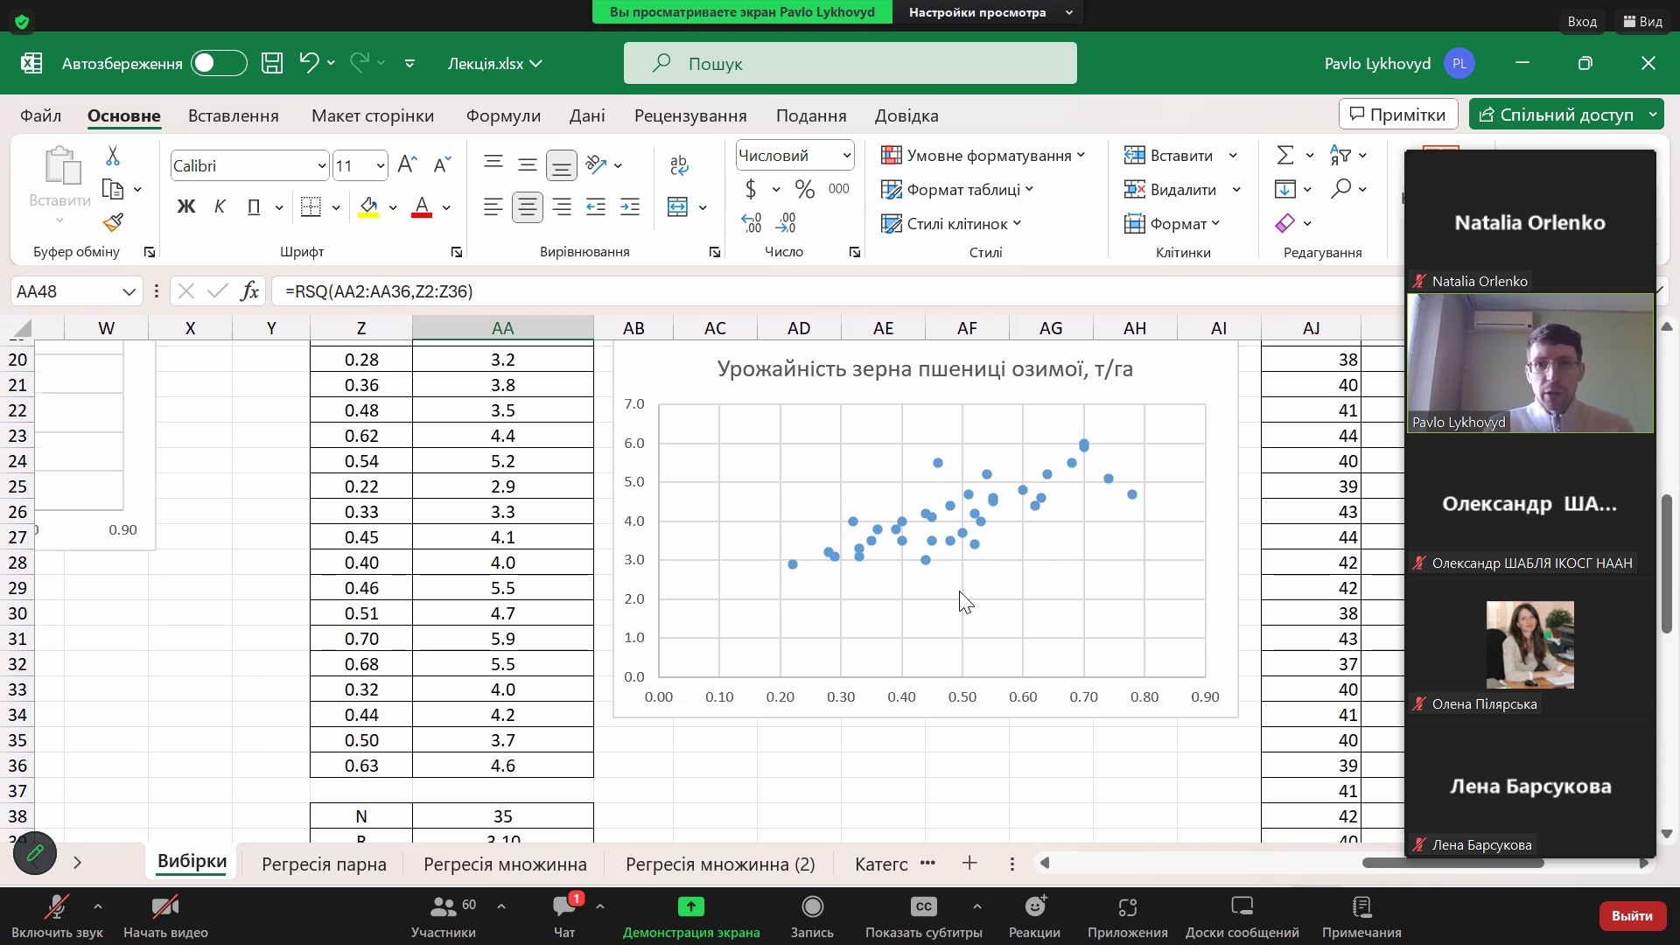Click the Save floppy disk icon
1680x945 pixels.
coord(272,63)
